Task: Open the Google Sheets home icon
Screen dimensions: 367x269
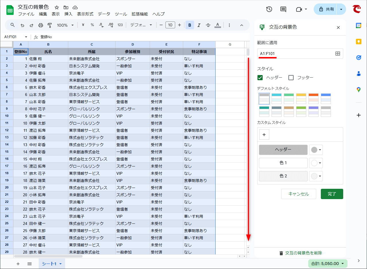Action: pyautogui.click(x=10, y=11)
